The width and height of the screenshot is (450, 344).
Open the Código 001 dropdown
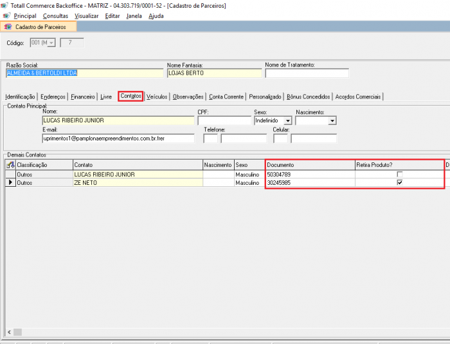coord(51,43)
